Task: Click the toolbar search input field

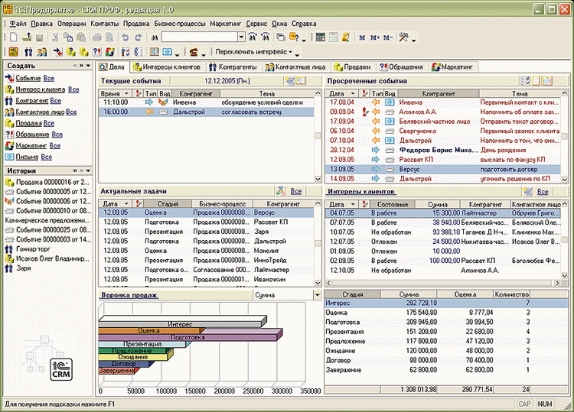Action: pyautogui.click(x=200, y=37)
